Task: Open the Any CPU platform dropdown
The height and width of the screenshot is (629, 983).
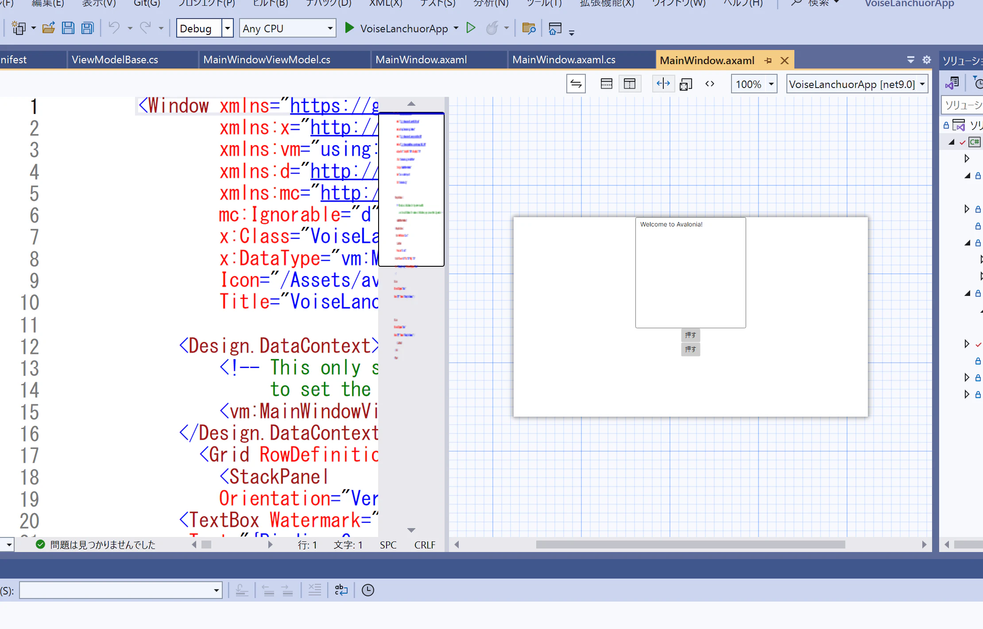Action: click(x=330, y=28)
